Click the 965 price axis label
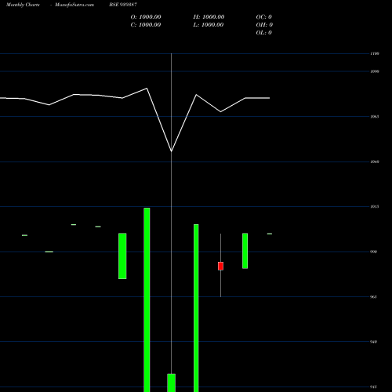 pos(374,297)
